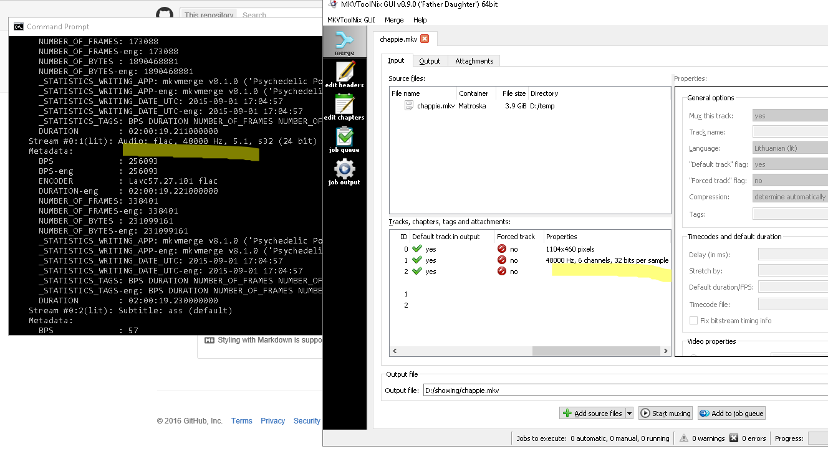Open the job queue view
The width and height of the screenshot is (828, 459).
(344, 139)
